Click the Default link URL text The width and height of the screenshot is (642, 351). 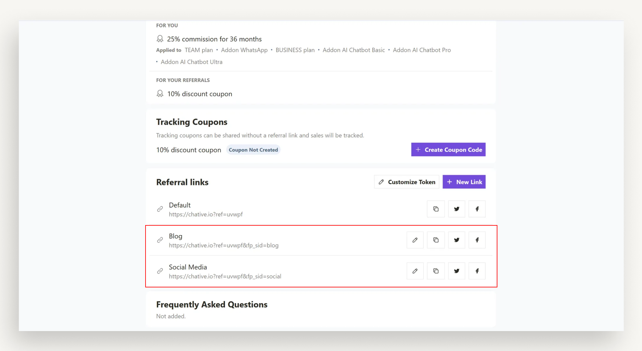coord(206,214)
